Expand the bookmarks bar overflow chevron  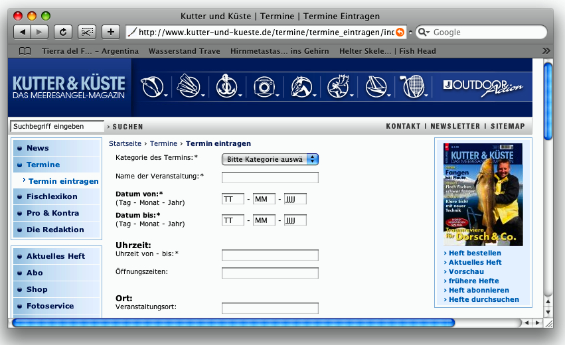546,51
